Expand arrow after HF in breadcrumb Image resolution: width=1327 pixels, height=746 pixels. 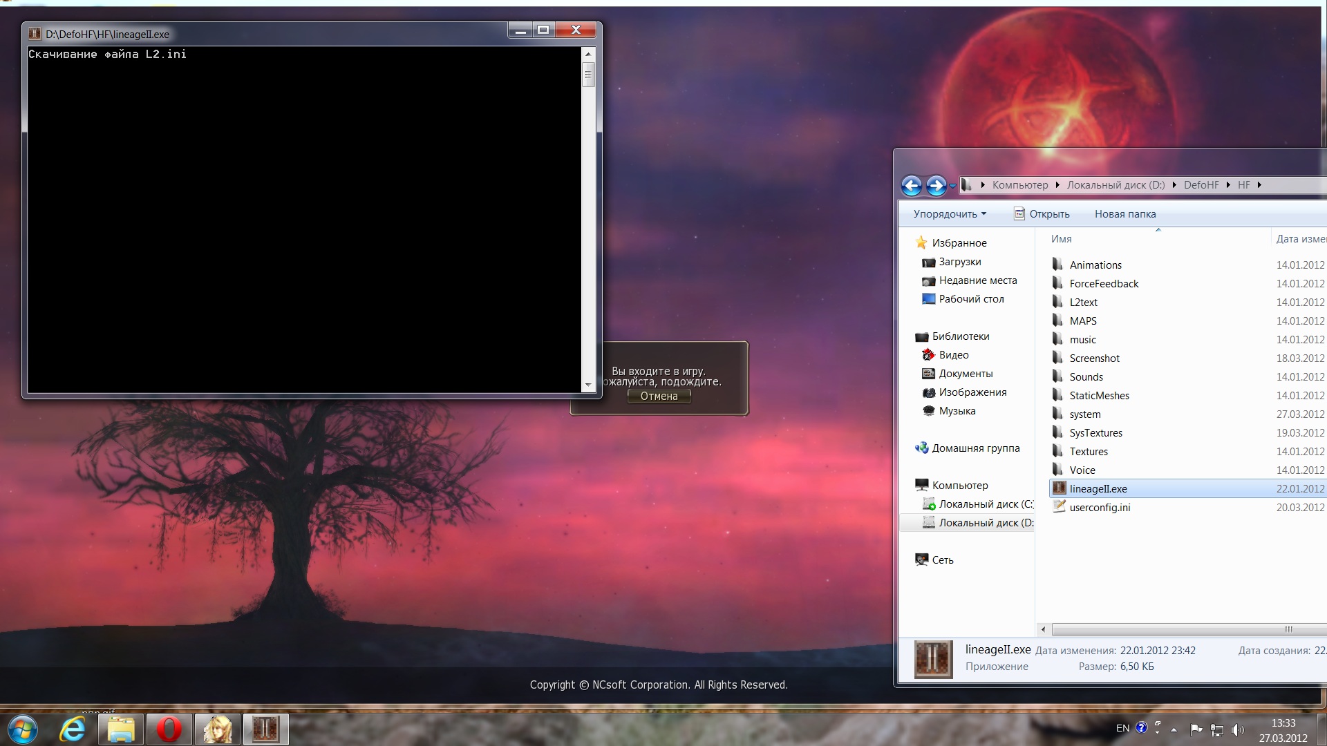click(1259, 185)
